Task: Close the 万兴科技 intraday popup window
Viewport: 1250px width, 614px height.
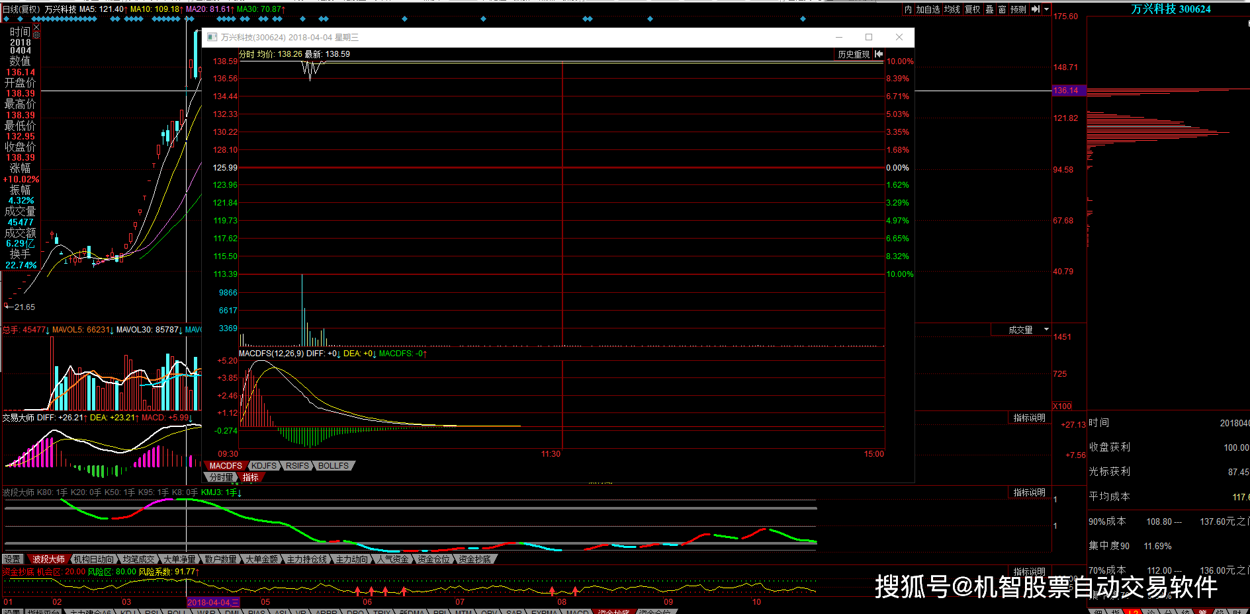Action: pyautogui.click(x=899, y=37)
